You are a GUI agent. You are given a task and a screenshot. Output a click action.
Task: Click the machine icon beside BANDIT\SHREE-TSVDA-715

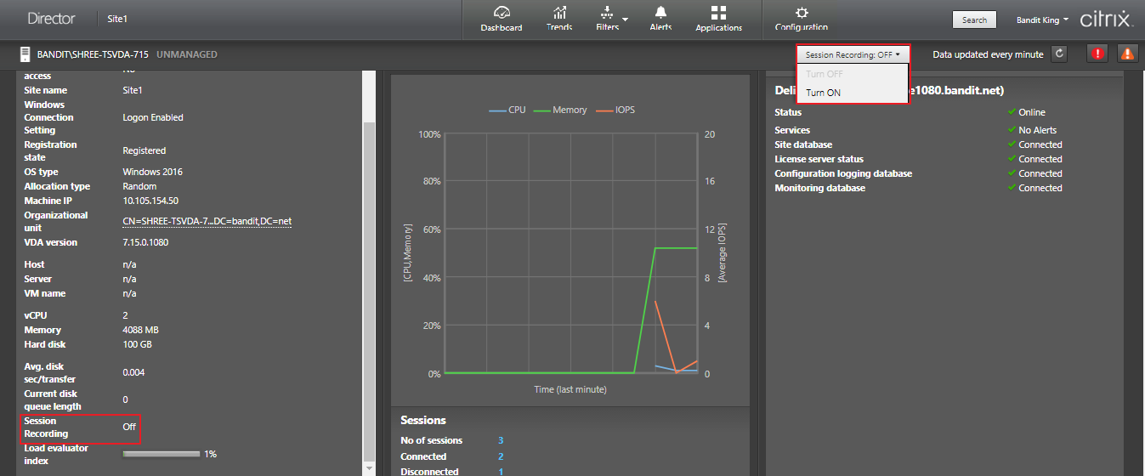click(26, 54)
